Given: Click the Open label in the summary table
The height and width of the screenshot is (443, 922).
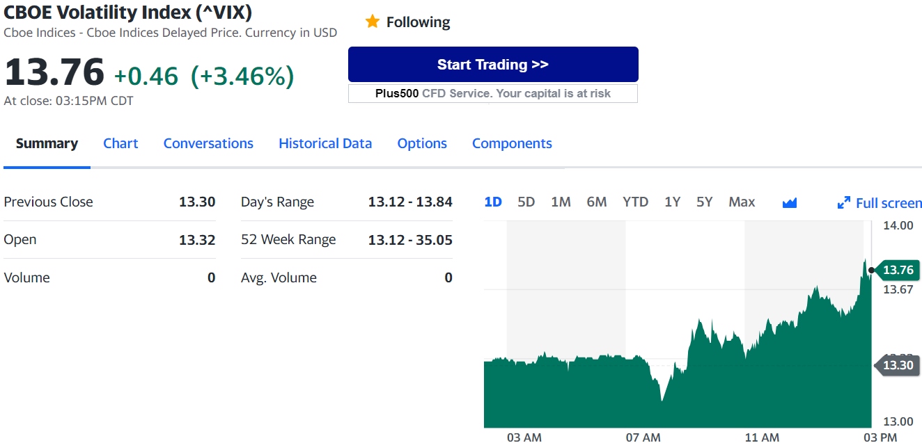Looking at the screenshot, I should pos(20,240).
